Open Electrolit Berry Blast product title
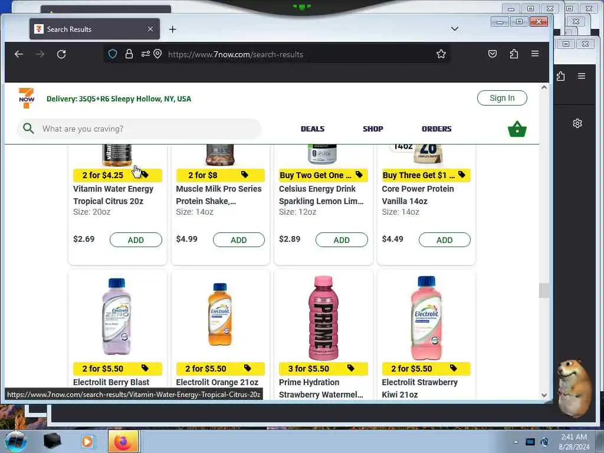 coord(111,382)
